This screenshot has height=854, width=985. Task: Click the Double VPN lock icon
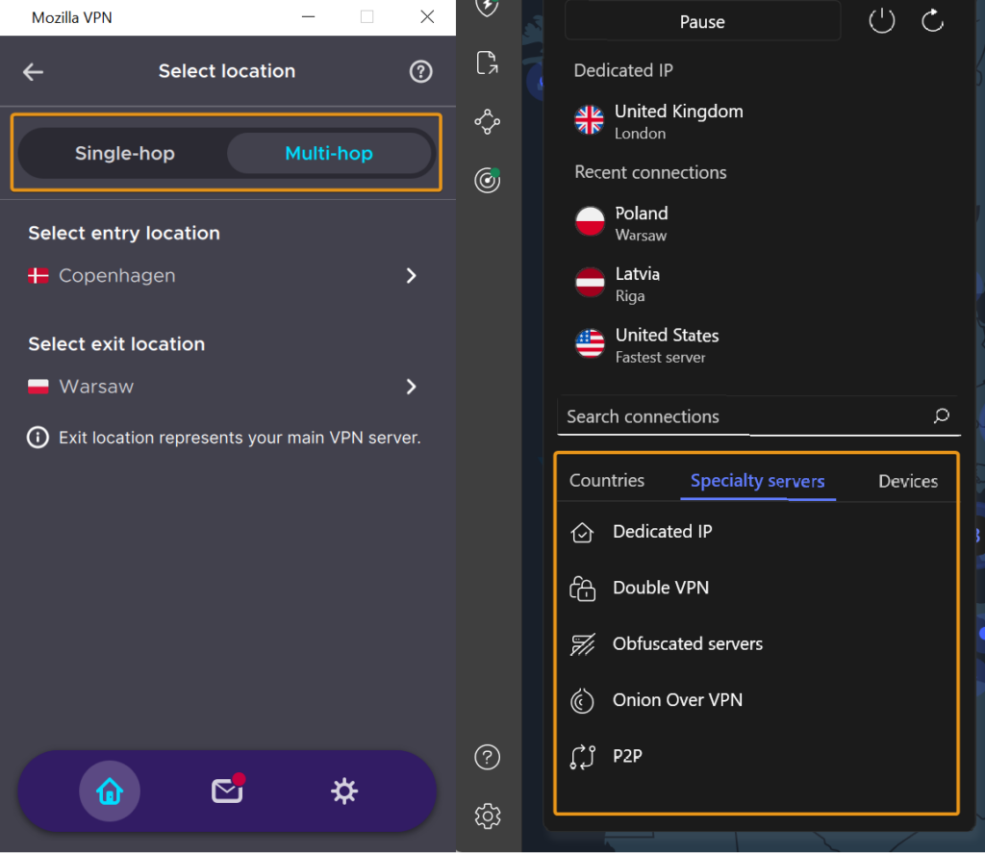[582, 589]
